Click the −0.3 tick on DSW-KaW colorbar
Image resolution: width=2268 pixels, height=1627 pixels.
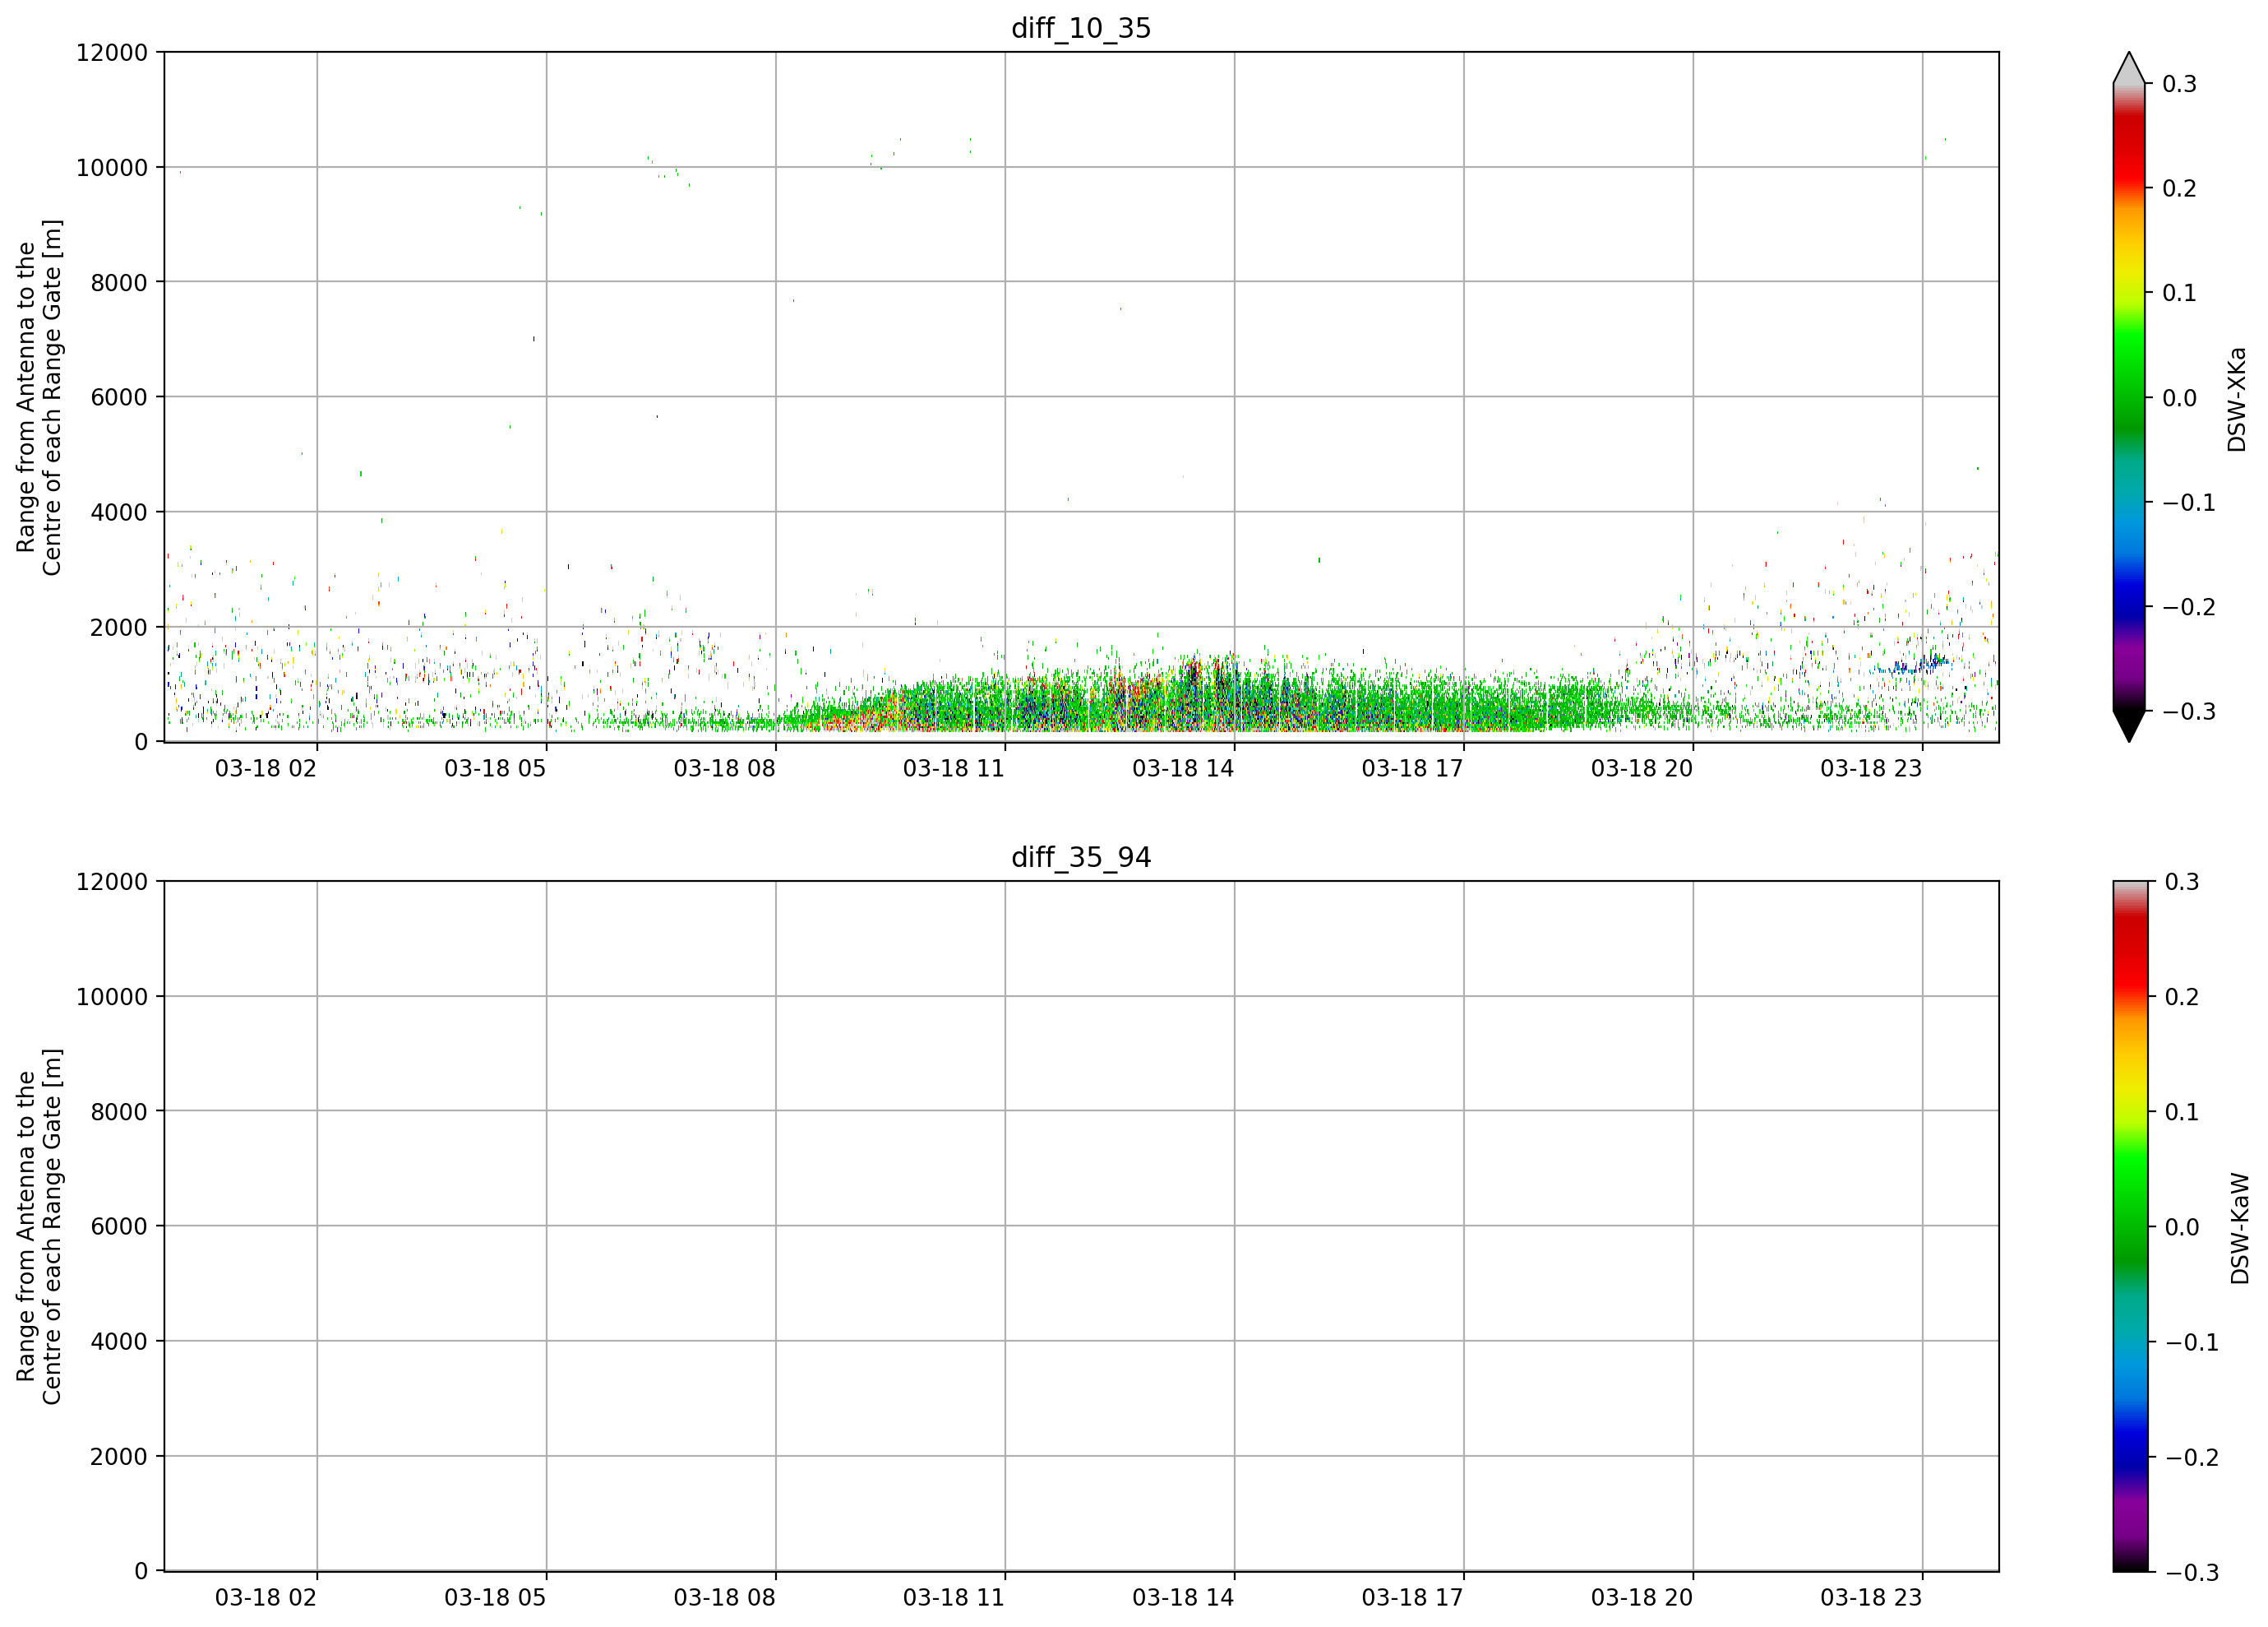click(2191, 1573)
